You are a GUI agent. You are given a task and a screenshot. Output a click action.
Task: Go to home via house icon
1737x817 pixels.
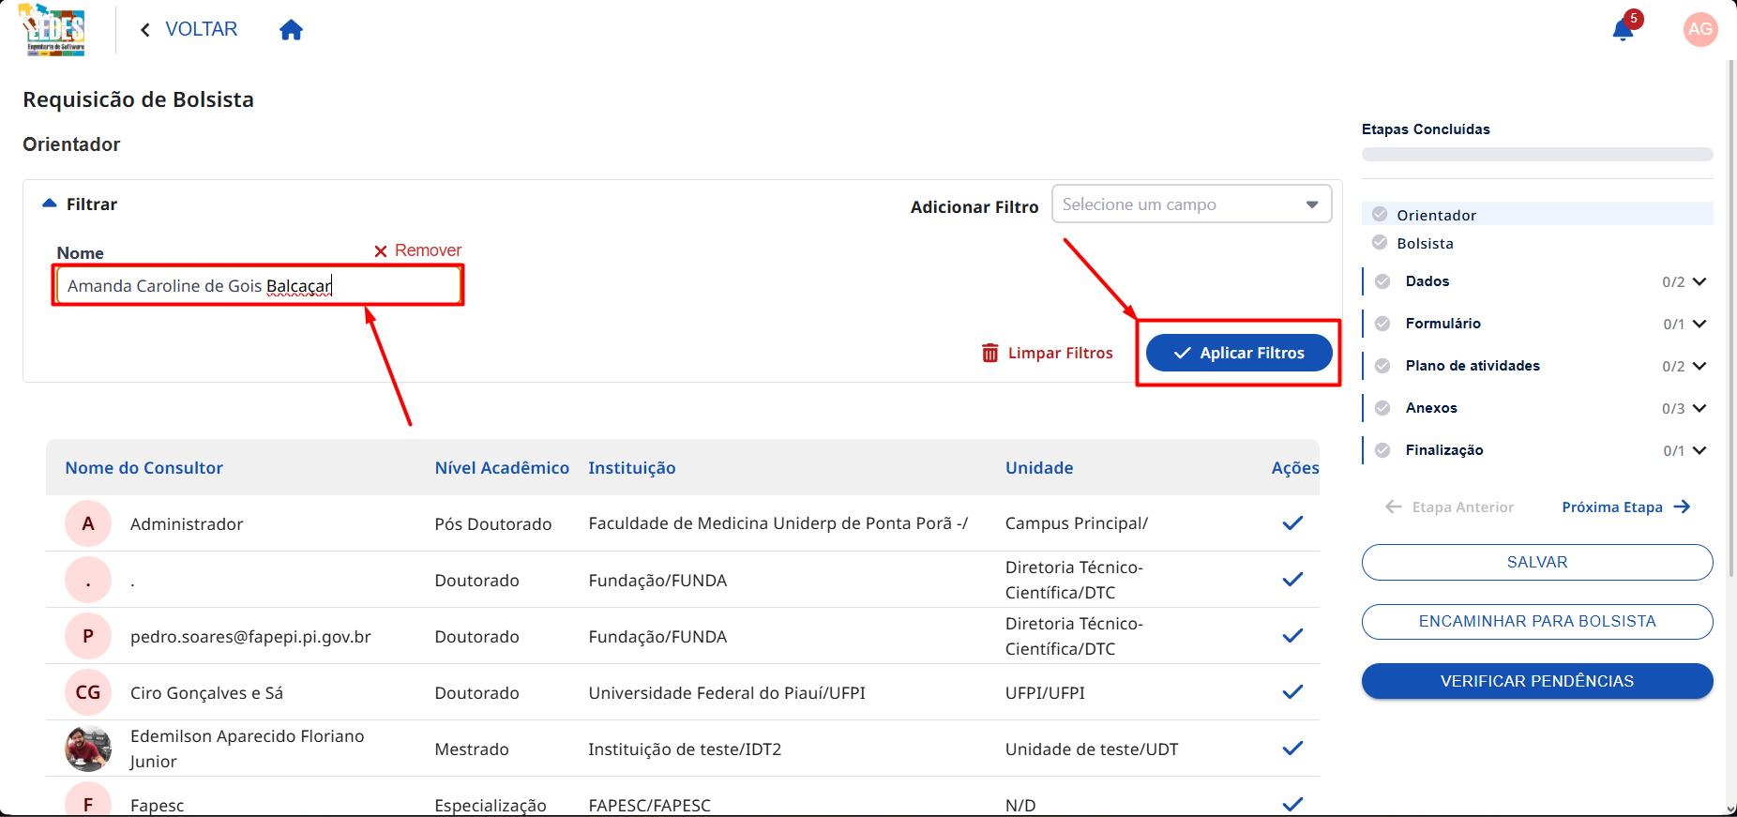[292, 30]
